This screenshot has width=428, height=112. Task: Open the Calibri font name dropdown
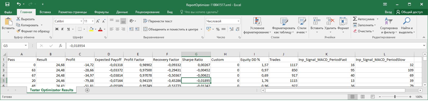(x=81, y=21)
